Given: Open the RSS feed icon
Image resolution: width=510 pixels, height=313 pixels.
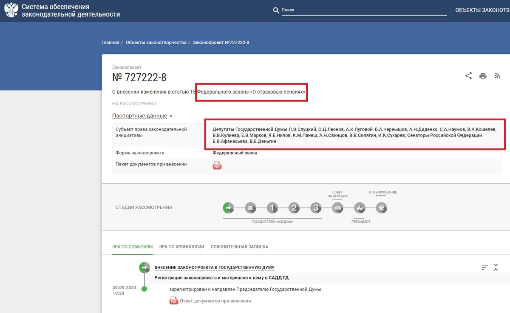Looking at the screenshot, I should (x=497, y=75).
